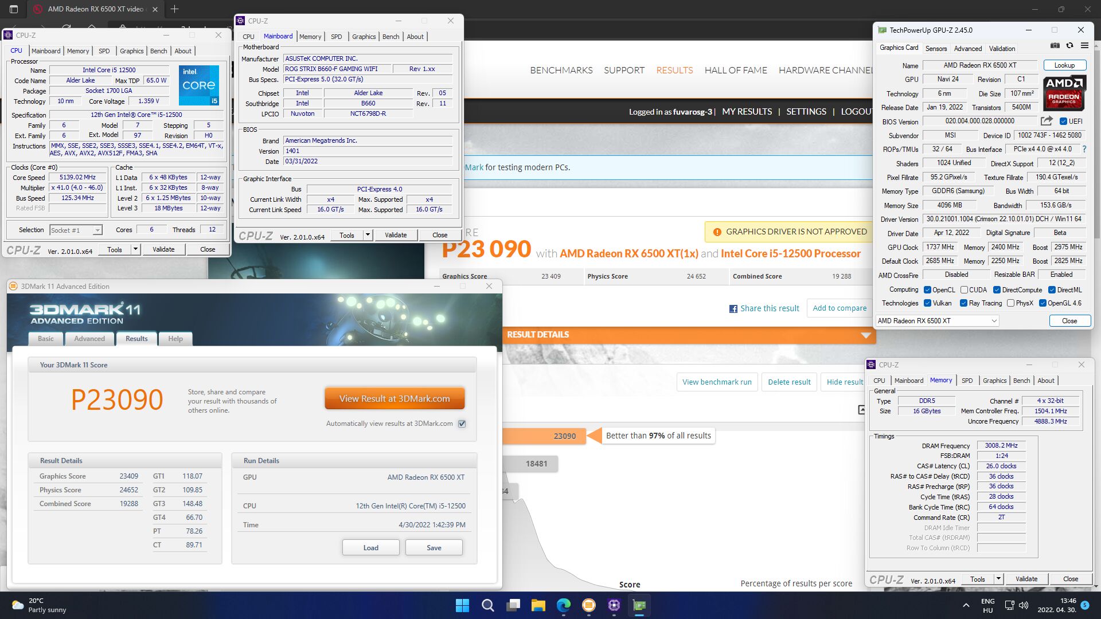Switch to Sensors tab in GPU-Z
Screen dimensions: 1101x619
936,49
